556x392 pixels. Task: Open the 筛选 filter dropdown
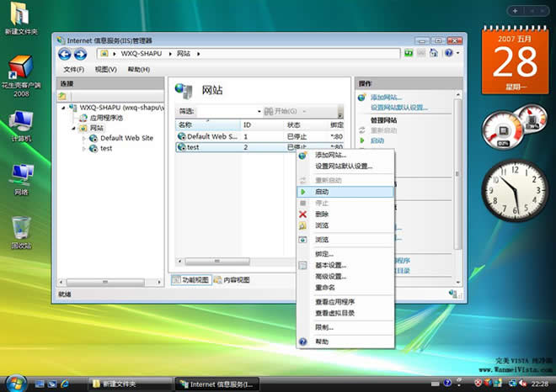pyautogui.click(x=259, y=111)
